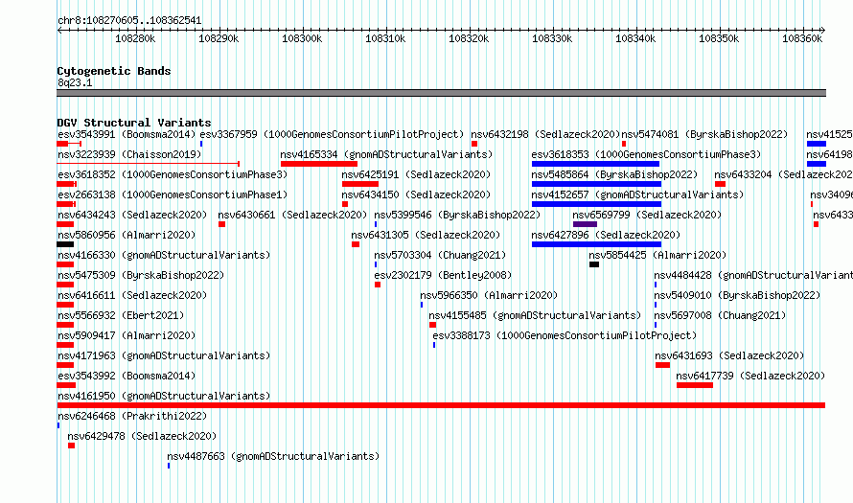Screen dimensions: 853x503
Task: Click the black bar under nsv5854425
Action: tap(594, 264)
